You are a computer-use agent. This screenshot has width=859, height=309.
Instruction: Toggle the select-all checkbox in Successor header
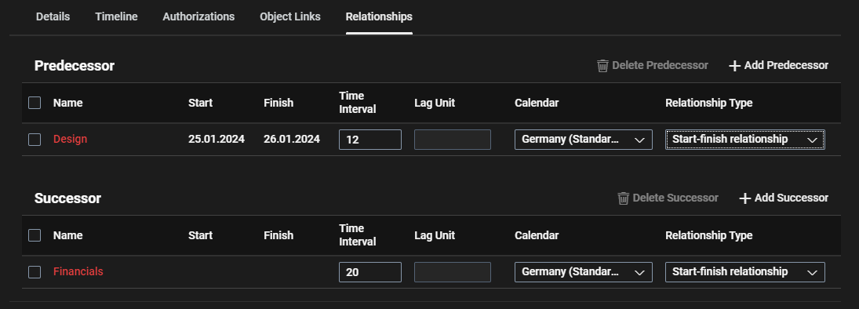point(35,235)
